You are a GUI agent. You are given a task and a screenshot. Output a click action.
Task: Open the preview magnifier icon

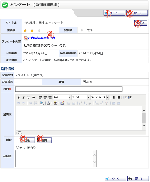(42, 103)
